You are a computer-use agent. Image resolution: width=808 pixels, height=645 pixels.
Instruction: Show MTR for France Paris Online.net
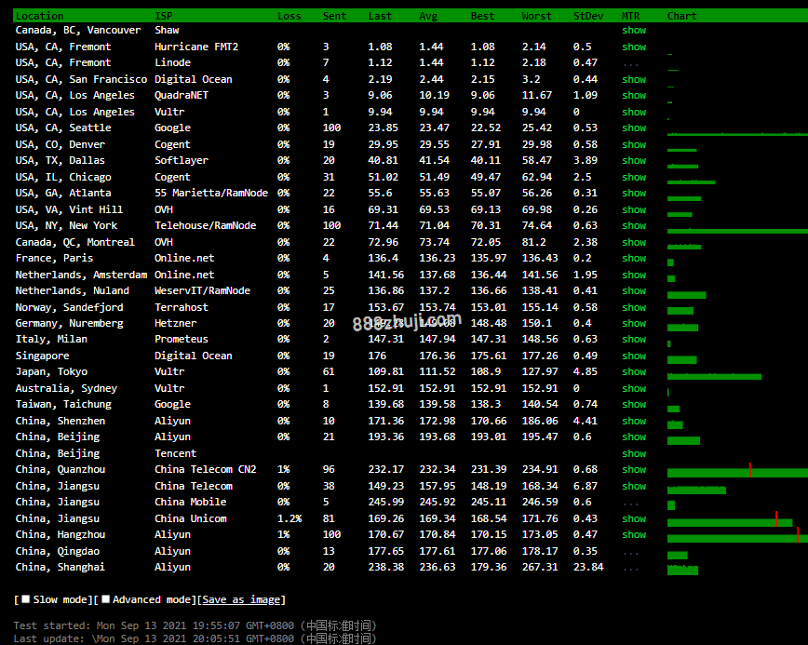click(x=634, y=258)
